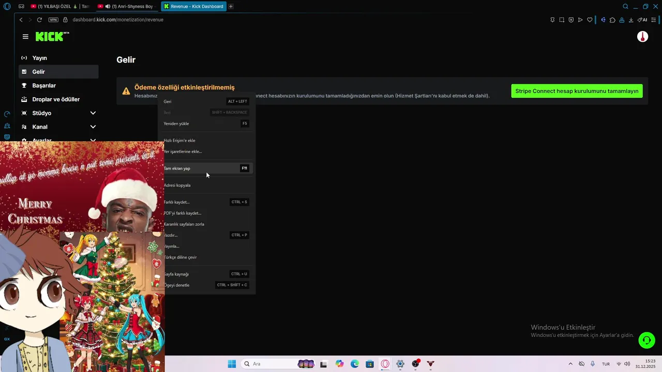This screenshot has width=662, height=372.
Task: Open Droplar ve ödüller in sidebar
Action: 58,99
